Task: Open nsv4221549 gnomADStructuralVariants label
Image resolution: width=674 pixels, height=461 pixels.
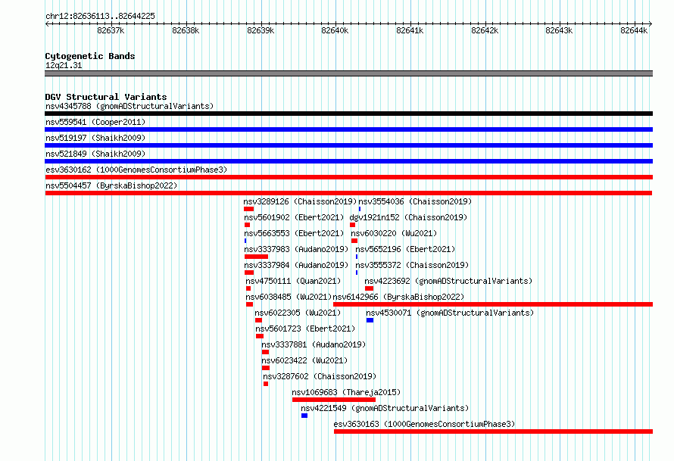Action: coord(385,408)
